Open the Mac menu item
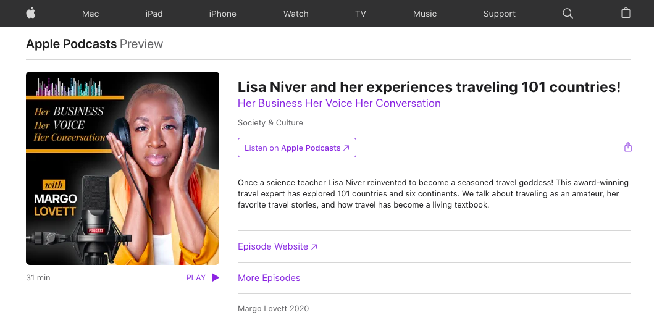The width and height of the screenshot is (654, 336). pyautogui.click(x=91, y=14)
